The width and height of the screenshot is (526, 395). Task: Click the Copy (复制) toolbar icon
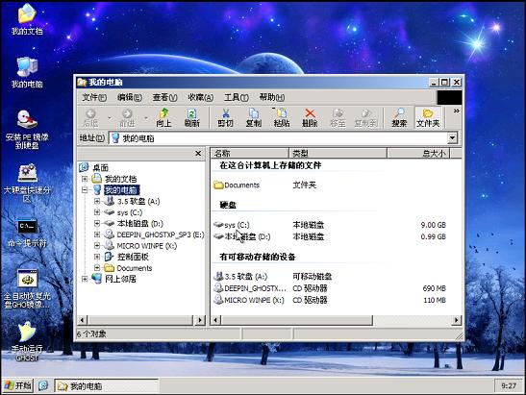click(x=254, y=117)
